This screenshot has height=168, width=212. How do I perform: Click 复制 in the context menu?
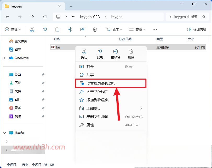100,54
